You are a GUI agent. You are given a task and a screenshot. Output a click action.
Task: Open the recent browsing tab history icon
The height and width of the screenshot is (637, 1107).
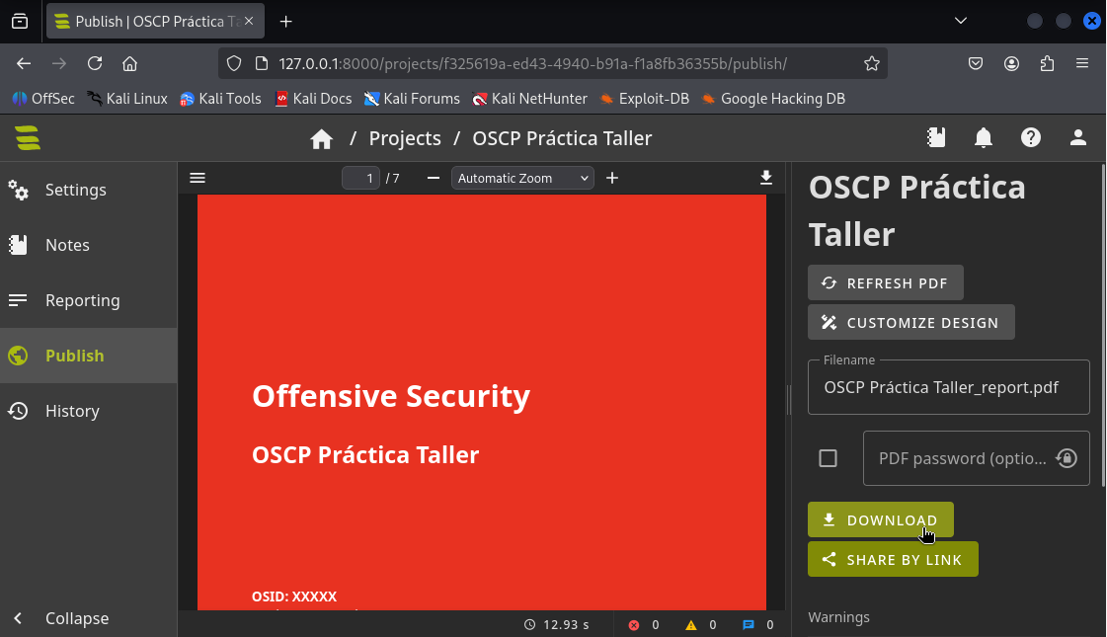(x=20, y=21)
